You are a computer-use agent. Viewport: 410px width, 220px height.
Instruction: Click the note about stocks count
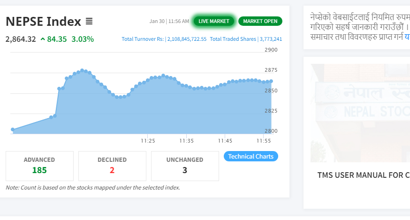pos(93,188)
